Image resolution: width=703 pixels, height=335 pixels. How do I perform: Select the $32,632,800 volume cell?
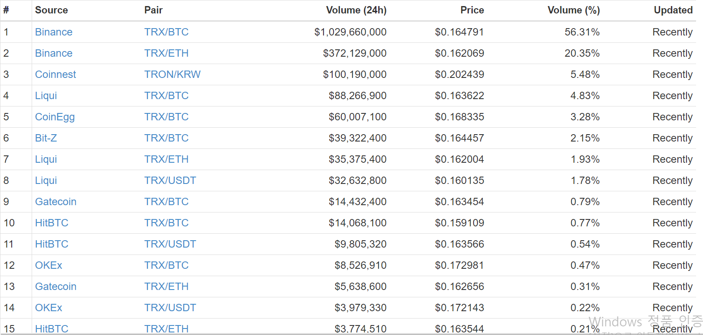point(358,180)
